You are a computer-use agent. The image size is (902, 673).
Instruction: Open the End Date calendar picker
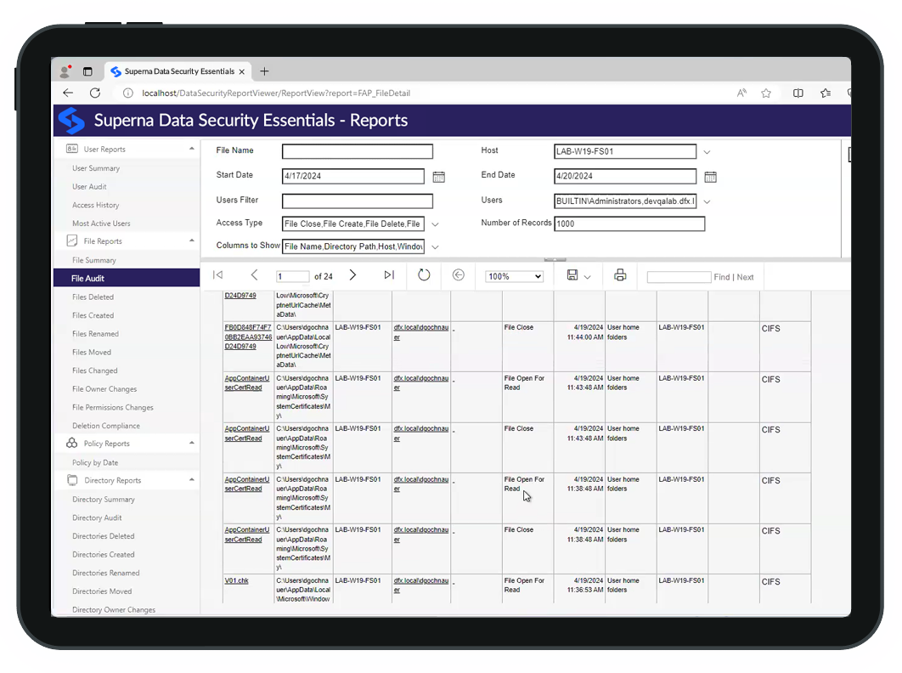(710, 176)
